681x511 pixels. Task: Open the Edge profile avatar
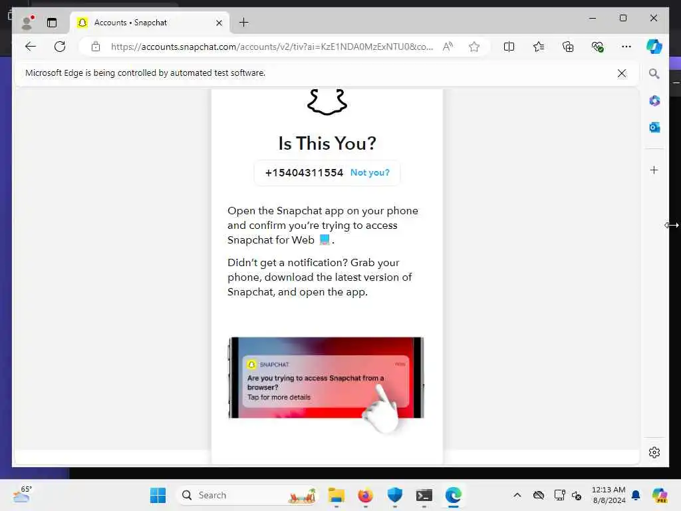point(27,23)
